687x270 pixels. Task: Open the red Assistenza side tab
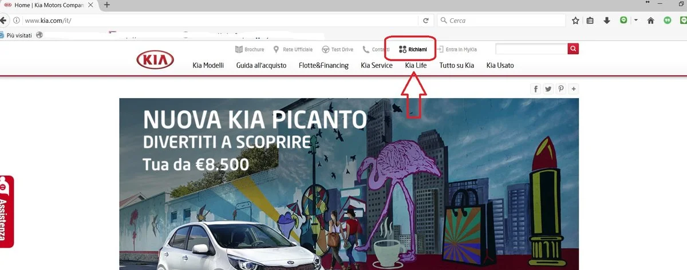pyautogui.click(x=6, y=211)
